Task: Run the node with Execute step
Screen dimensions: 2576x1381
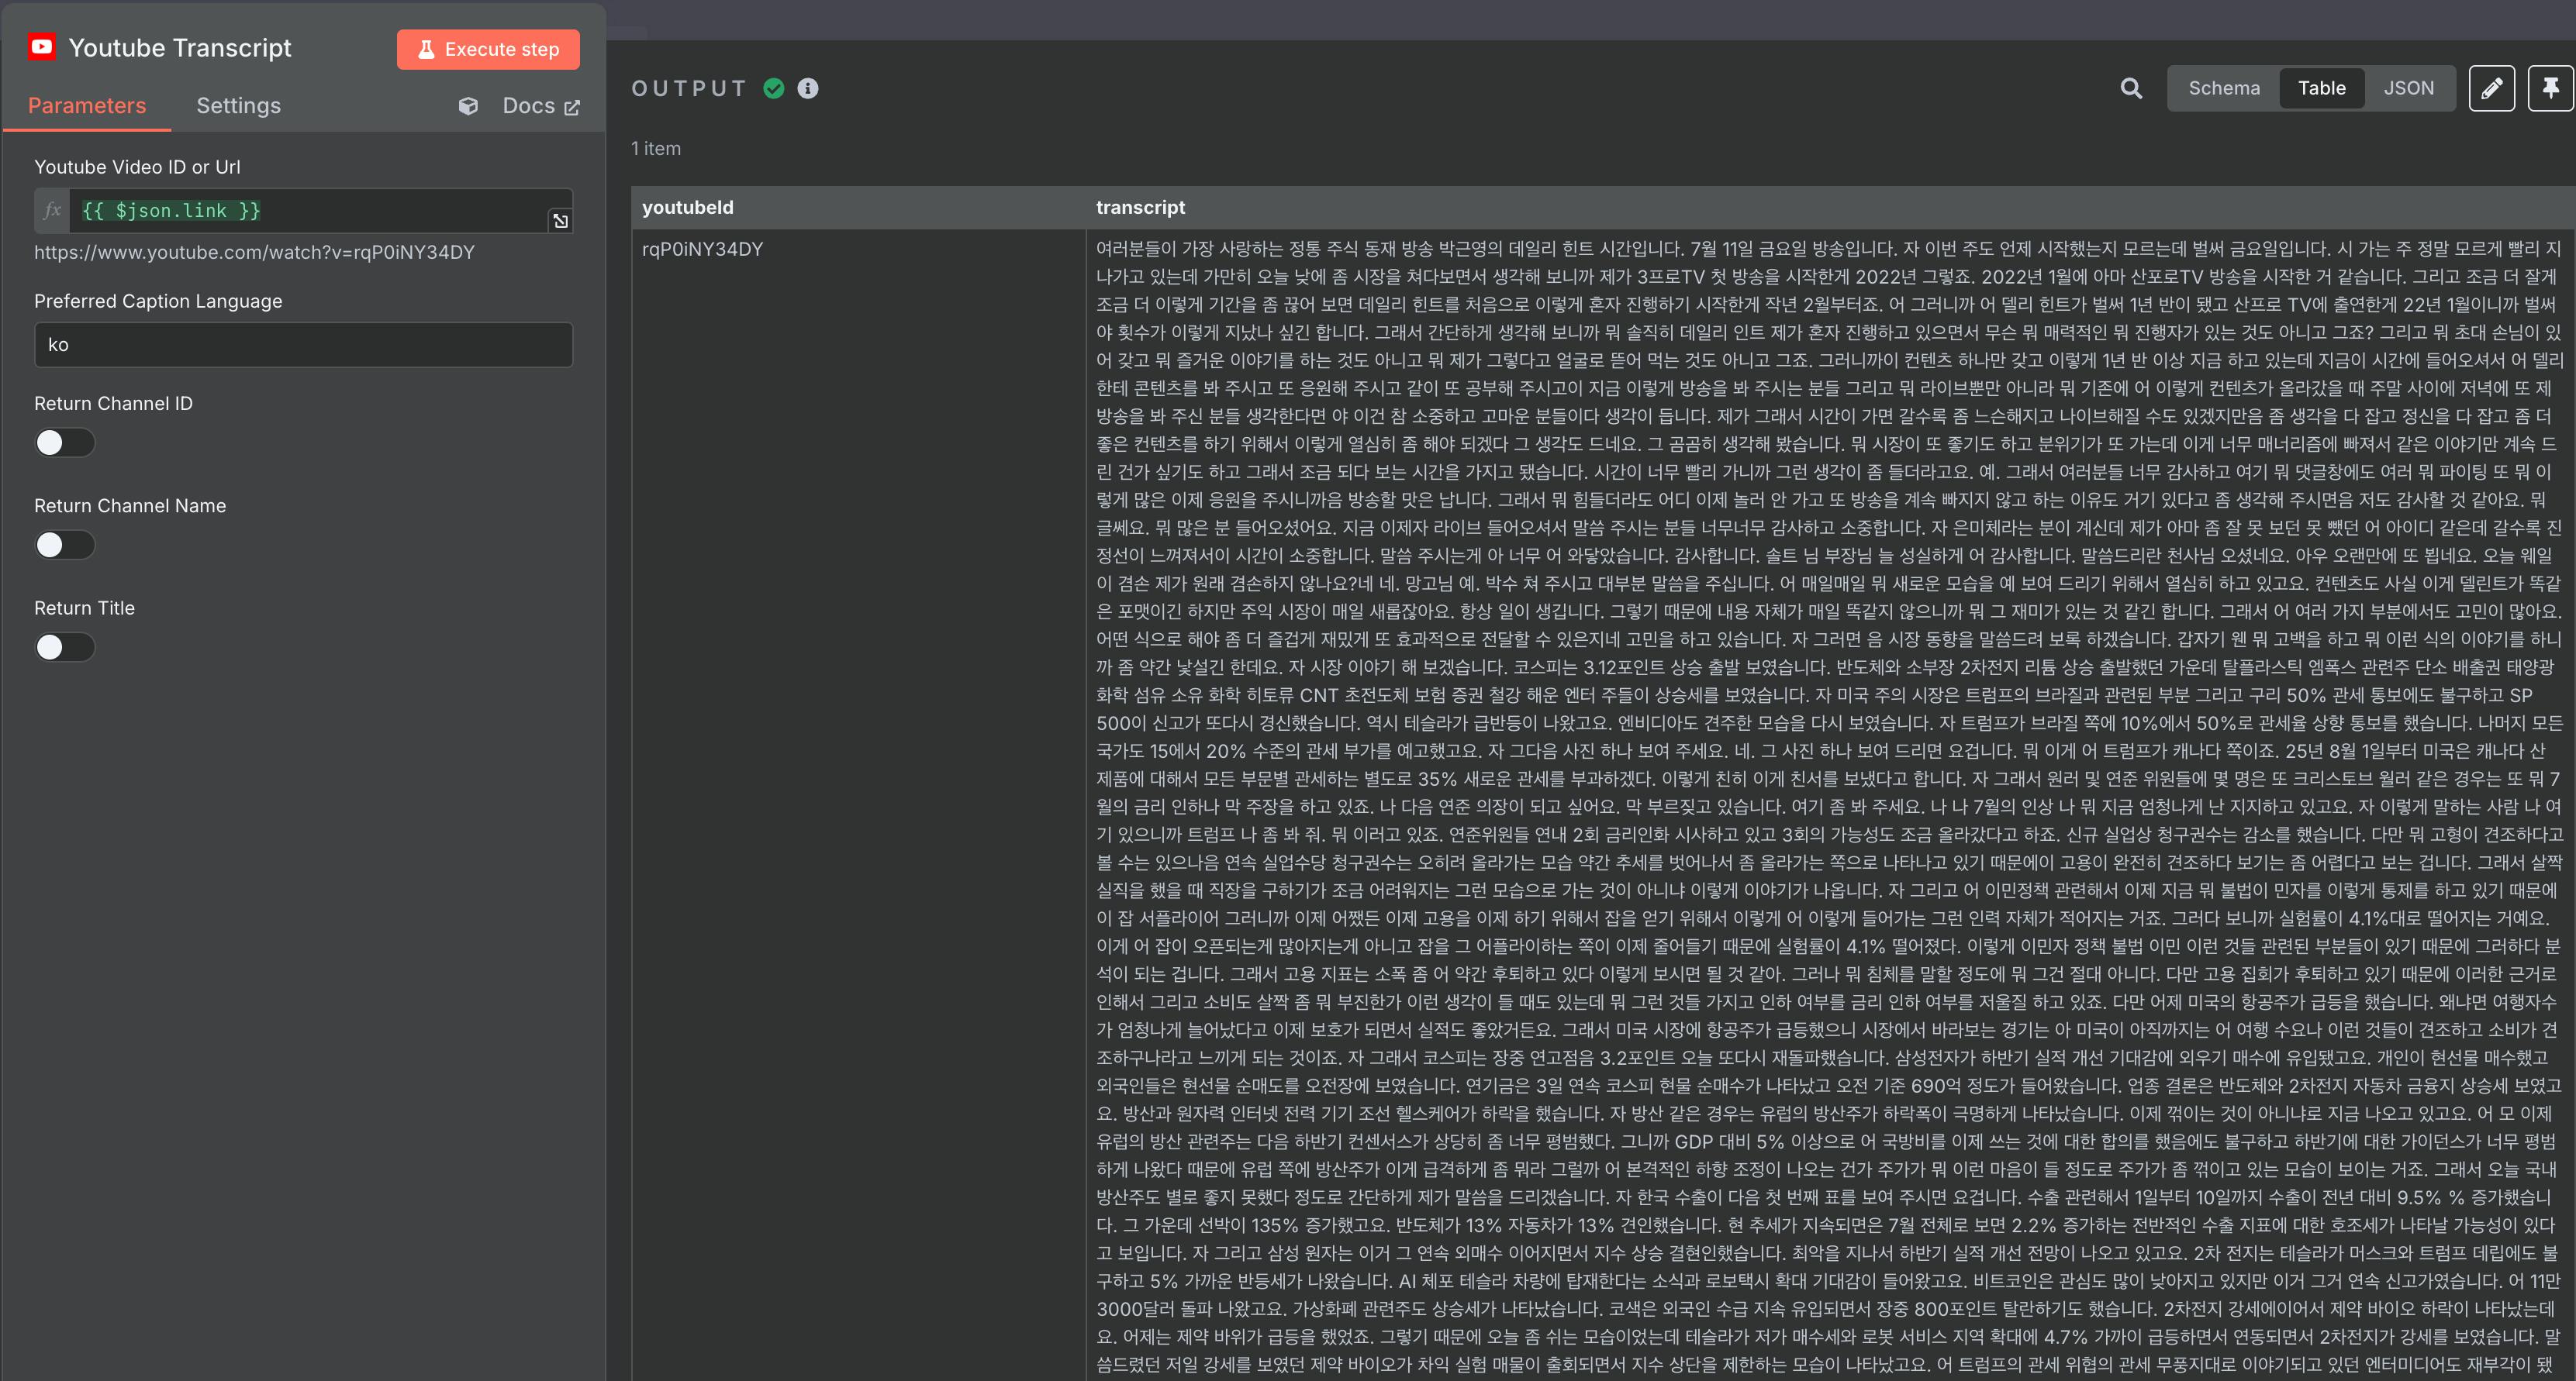Action: pyautogui.click(x=488, y=49)
